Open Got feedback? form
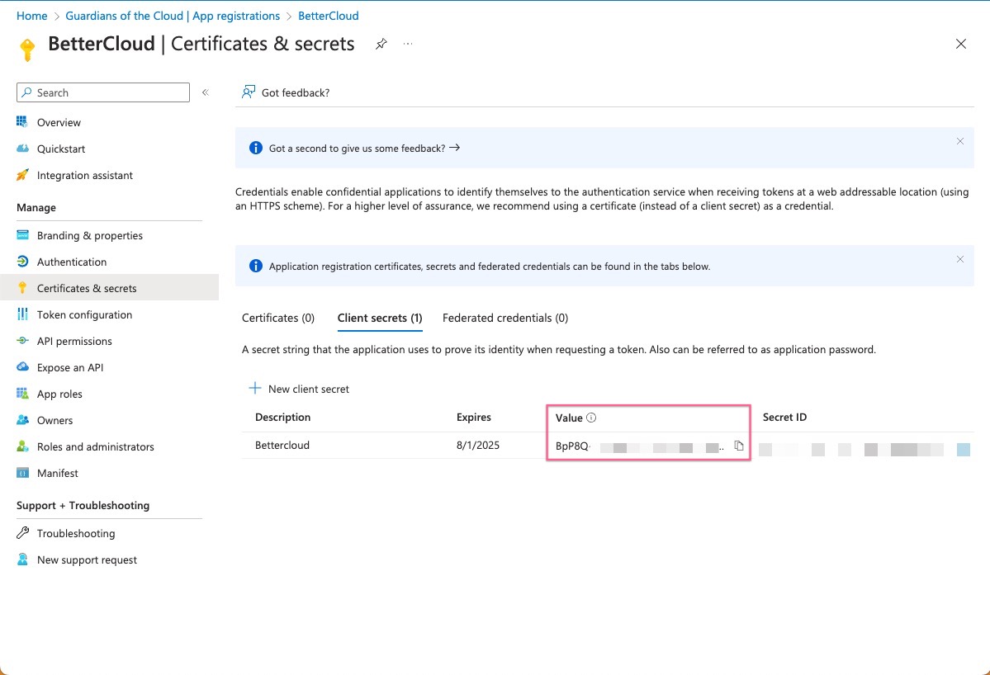The image size is (990, 675). click(x=285, y=92)
